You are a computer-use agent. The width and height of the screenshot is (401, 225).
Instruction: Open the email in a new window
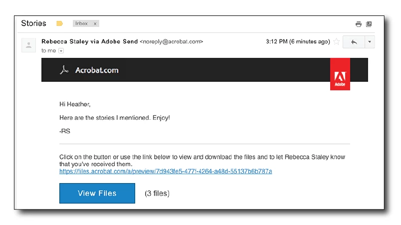[x=369, y=24]
